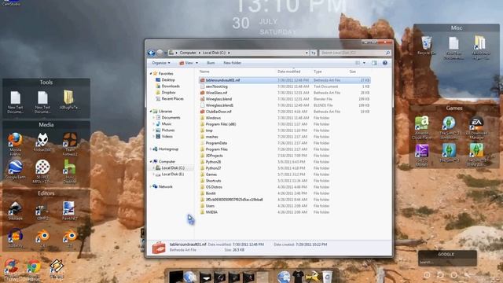Open Mozilla Firefox shortcut in Media panel
Image resolution: width=503 pixels, height=283 pixels.
(15, 144)
